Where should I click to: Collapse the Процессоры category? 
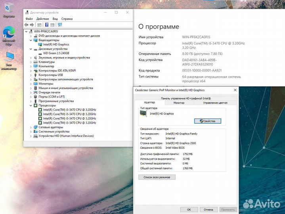click(x=31, y=105)
